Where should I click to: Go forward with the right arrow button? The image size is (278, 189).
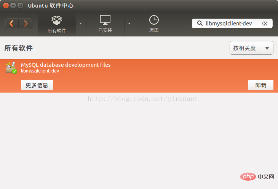pos(26,24)
